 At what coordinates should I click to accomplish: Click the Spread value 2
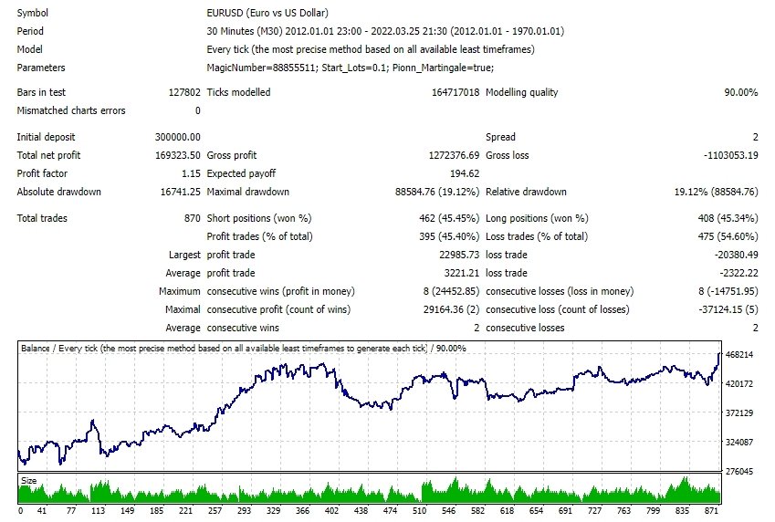click(755, 138)
